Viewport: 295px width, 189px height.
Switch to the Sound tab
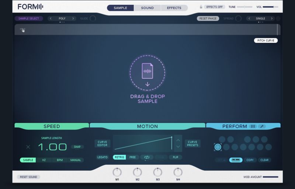147,8
